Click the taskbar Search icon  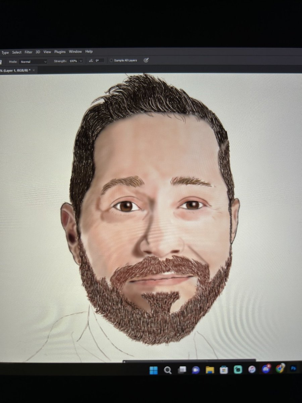(x=167, y=370)
